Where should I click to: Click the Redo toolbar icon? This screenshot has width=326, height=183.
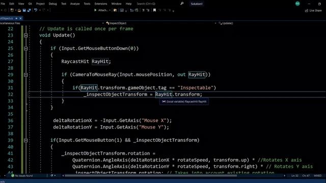[44, 10]
